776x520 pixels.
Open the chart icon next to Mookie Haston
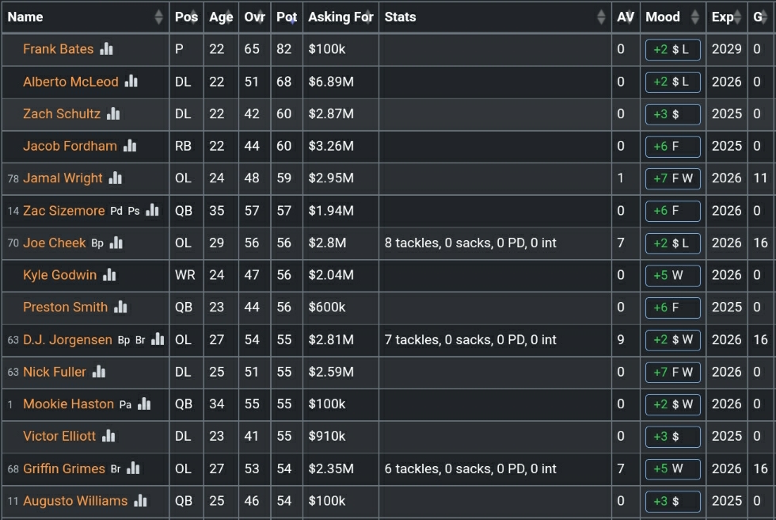click(x=144, y=404)
